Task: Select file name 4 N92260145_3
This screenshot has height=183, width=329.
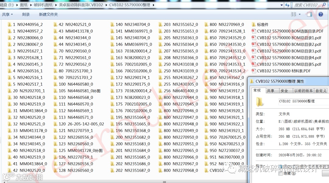Action: (x=28, y=64)
